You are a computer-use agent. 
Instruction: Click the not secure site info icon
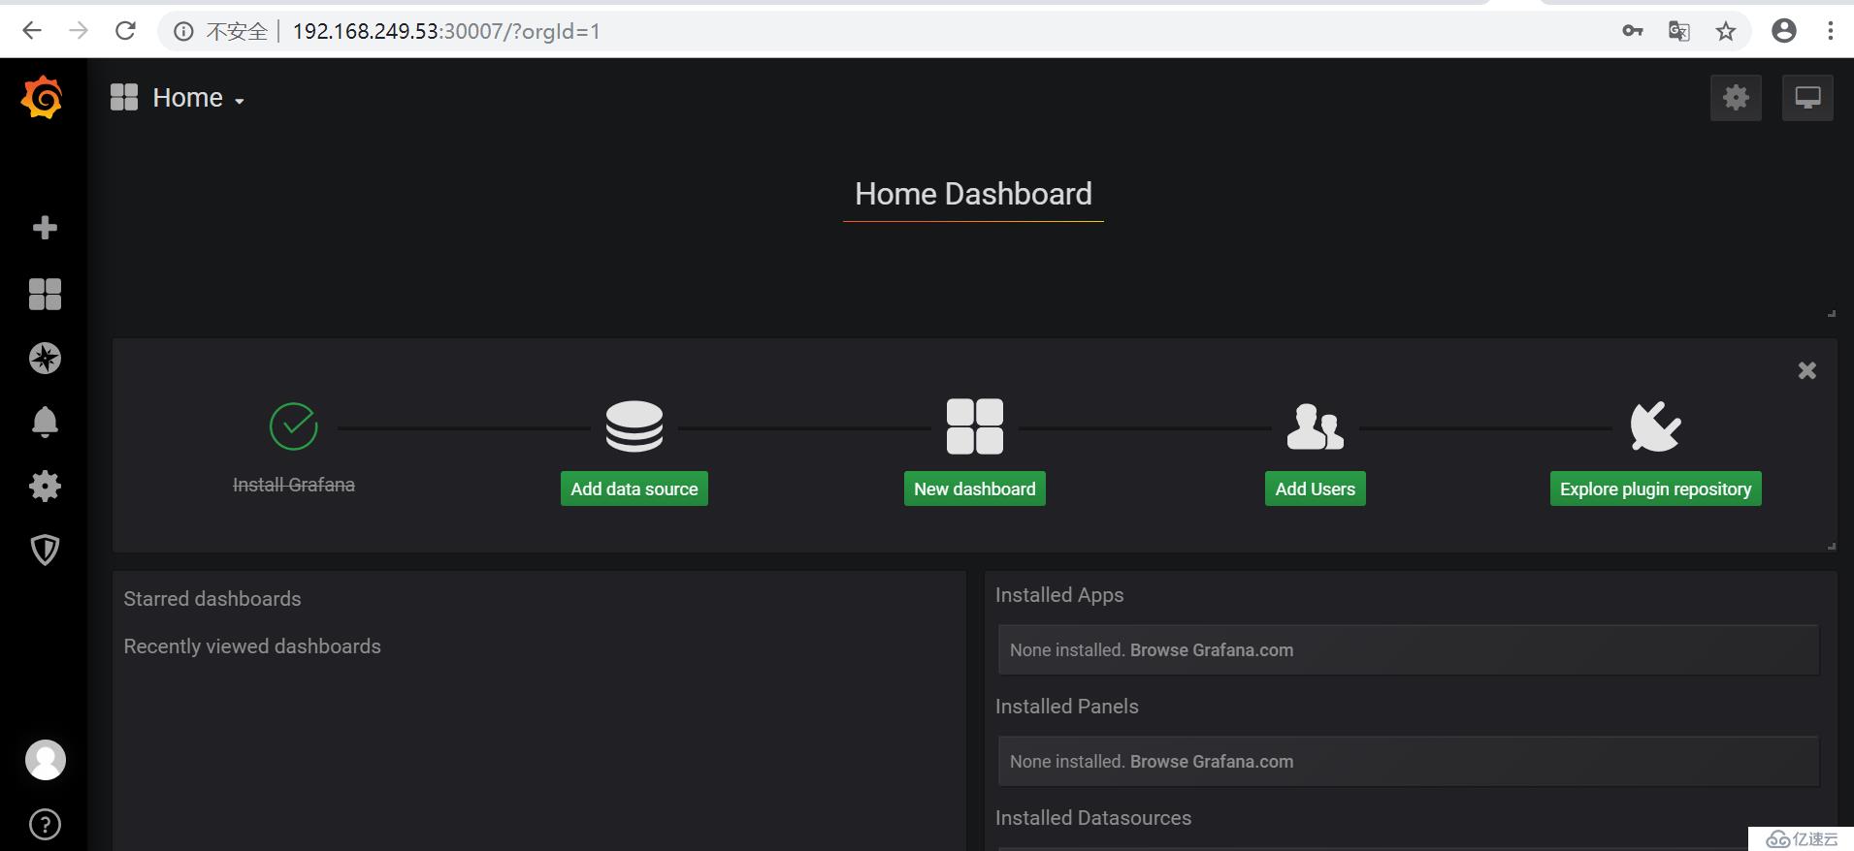[x=183, y=32]
